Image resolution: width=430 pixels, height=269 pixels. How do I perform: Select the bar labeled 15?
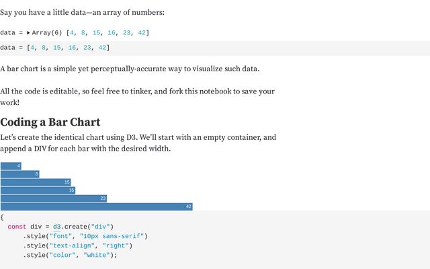point(36,182)
